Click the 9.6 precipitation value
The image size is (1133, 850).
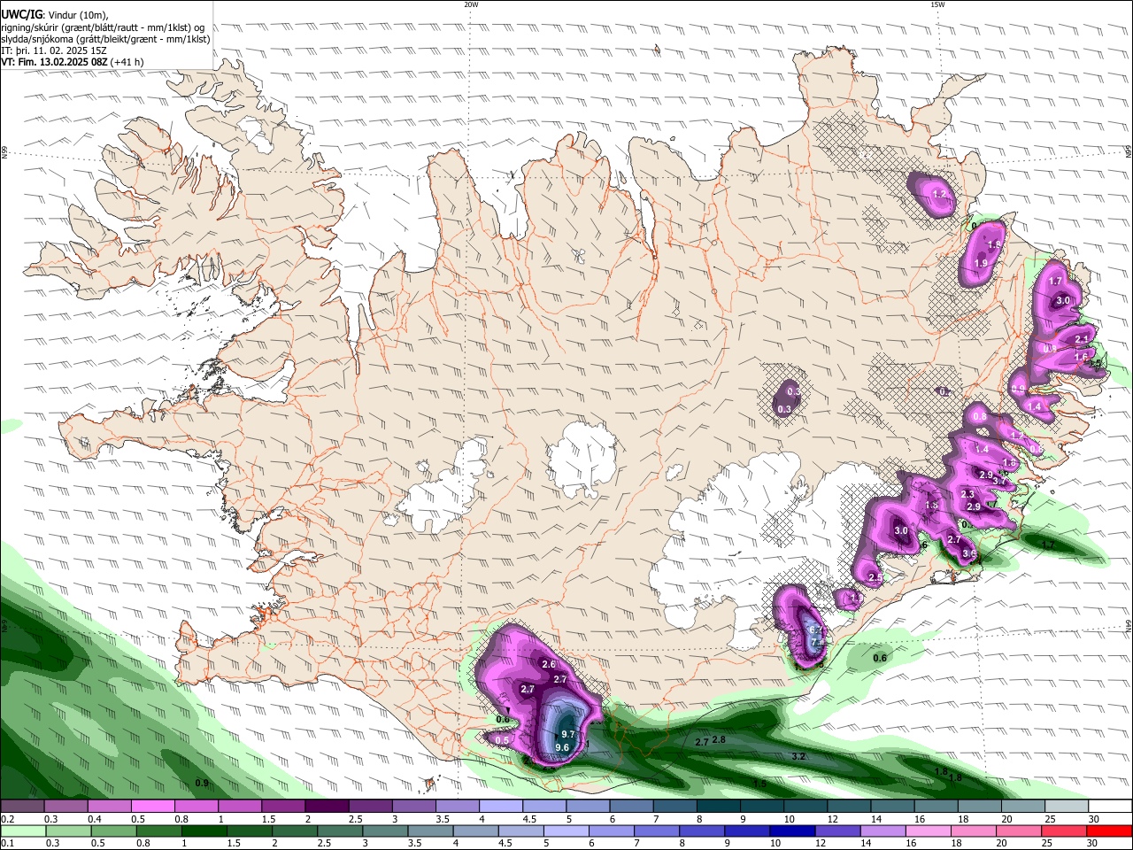(561, 747)
